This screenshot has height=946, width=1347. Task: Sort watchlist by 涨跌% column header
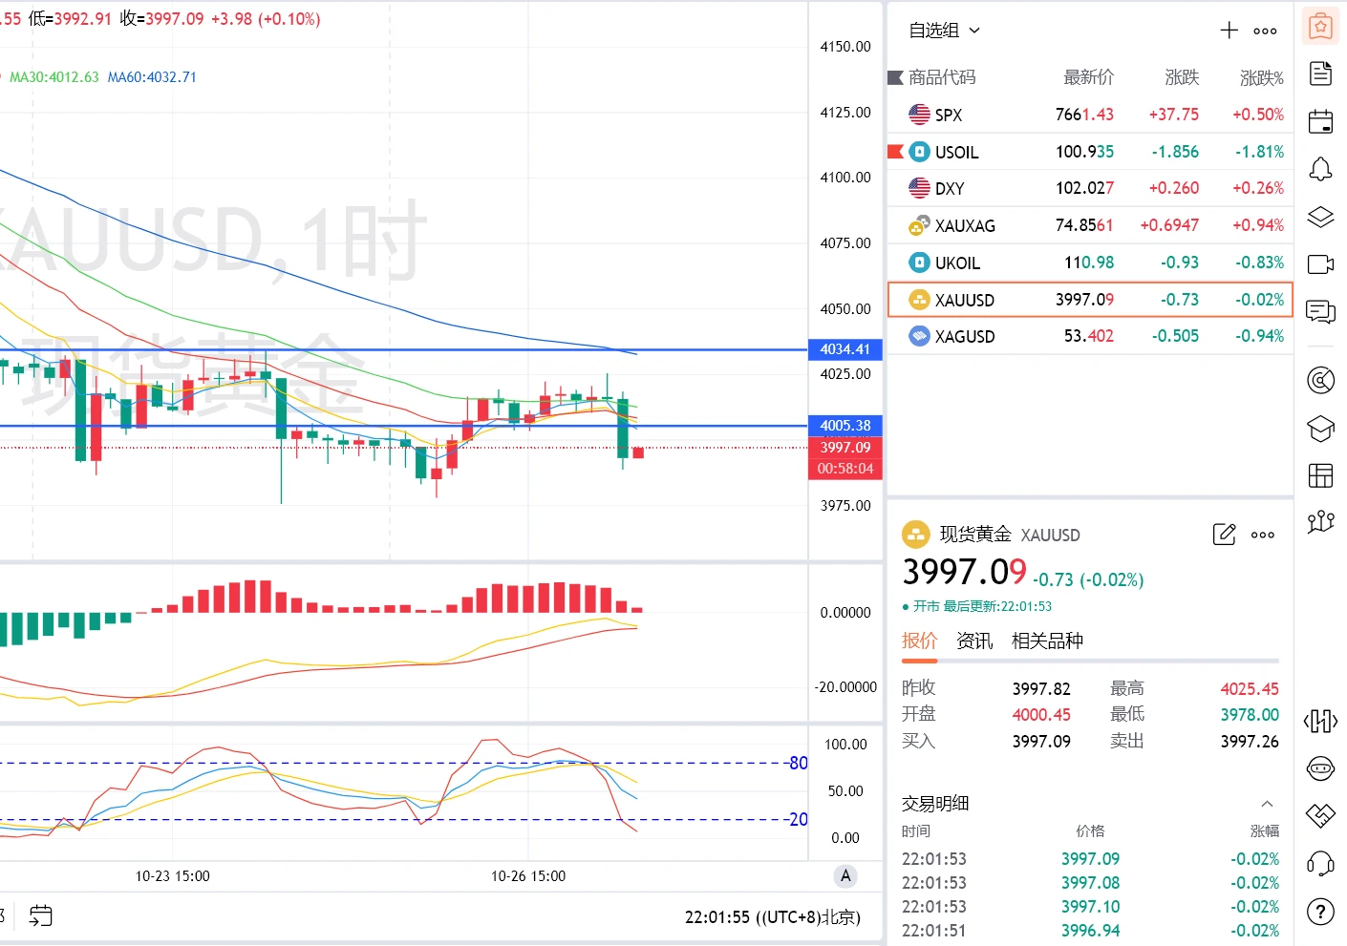(1261, 77)
